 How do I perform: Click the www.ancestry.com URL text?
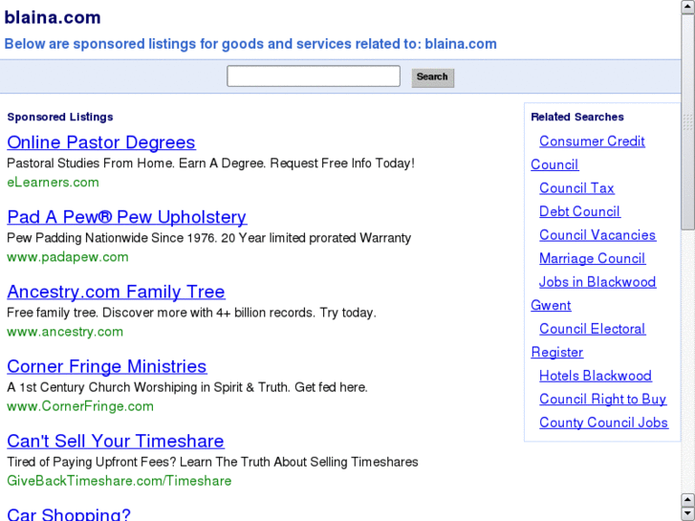click(65, 332)
